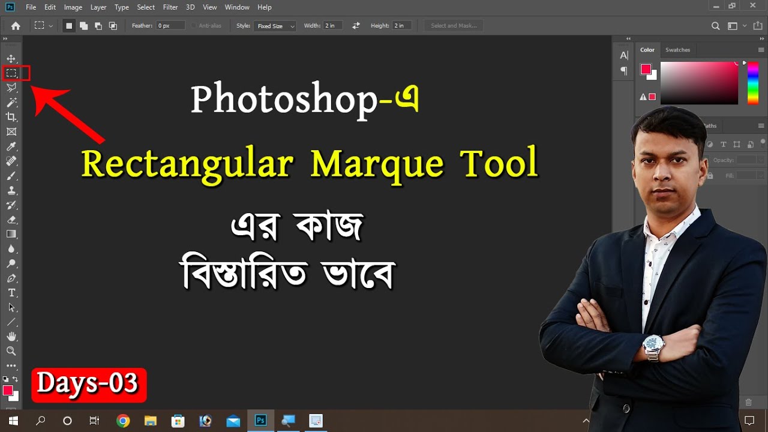The image size is (768, 432).
Task: Select the History Brush tool
Action: [11, 205]
